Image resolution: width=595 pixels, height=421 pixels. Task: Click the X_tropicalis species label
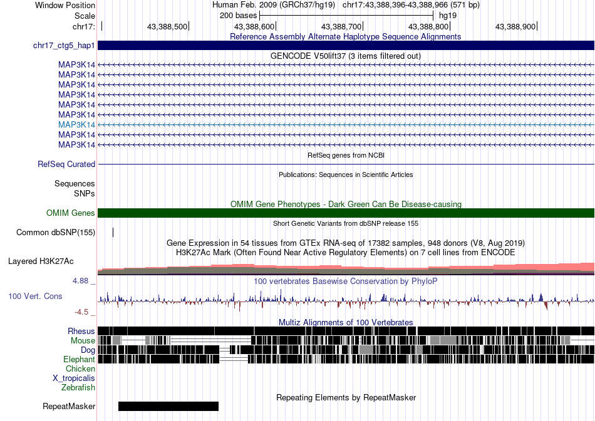click(x=74, y=378)
